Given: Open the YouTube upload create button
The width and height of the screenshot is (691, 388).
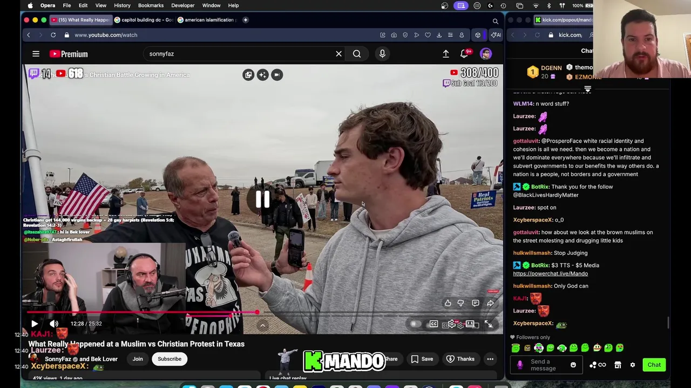Looking at the screenshot, I should [x=446, y=54].
